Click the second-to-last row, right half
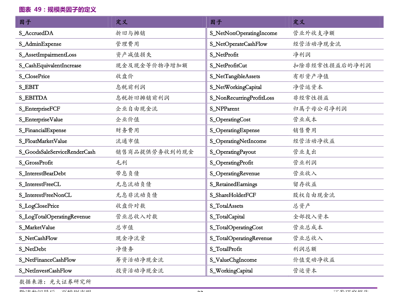This screenshot has height=292, width=399. (295, 260)
